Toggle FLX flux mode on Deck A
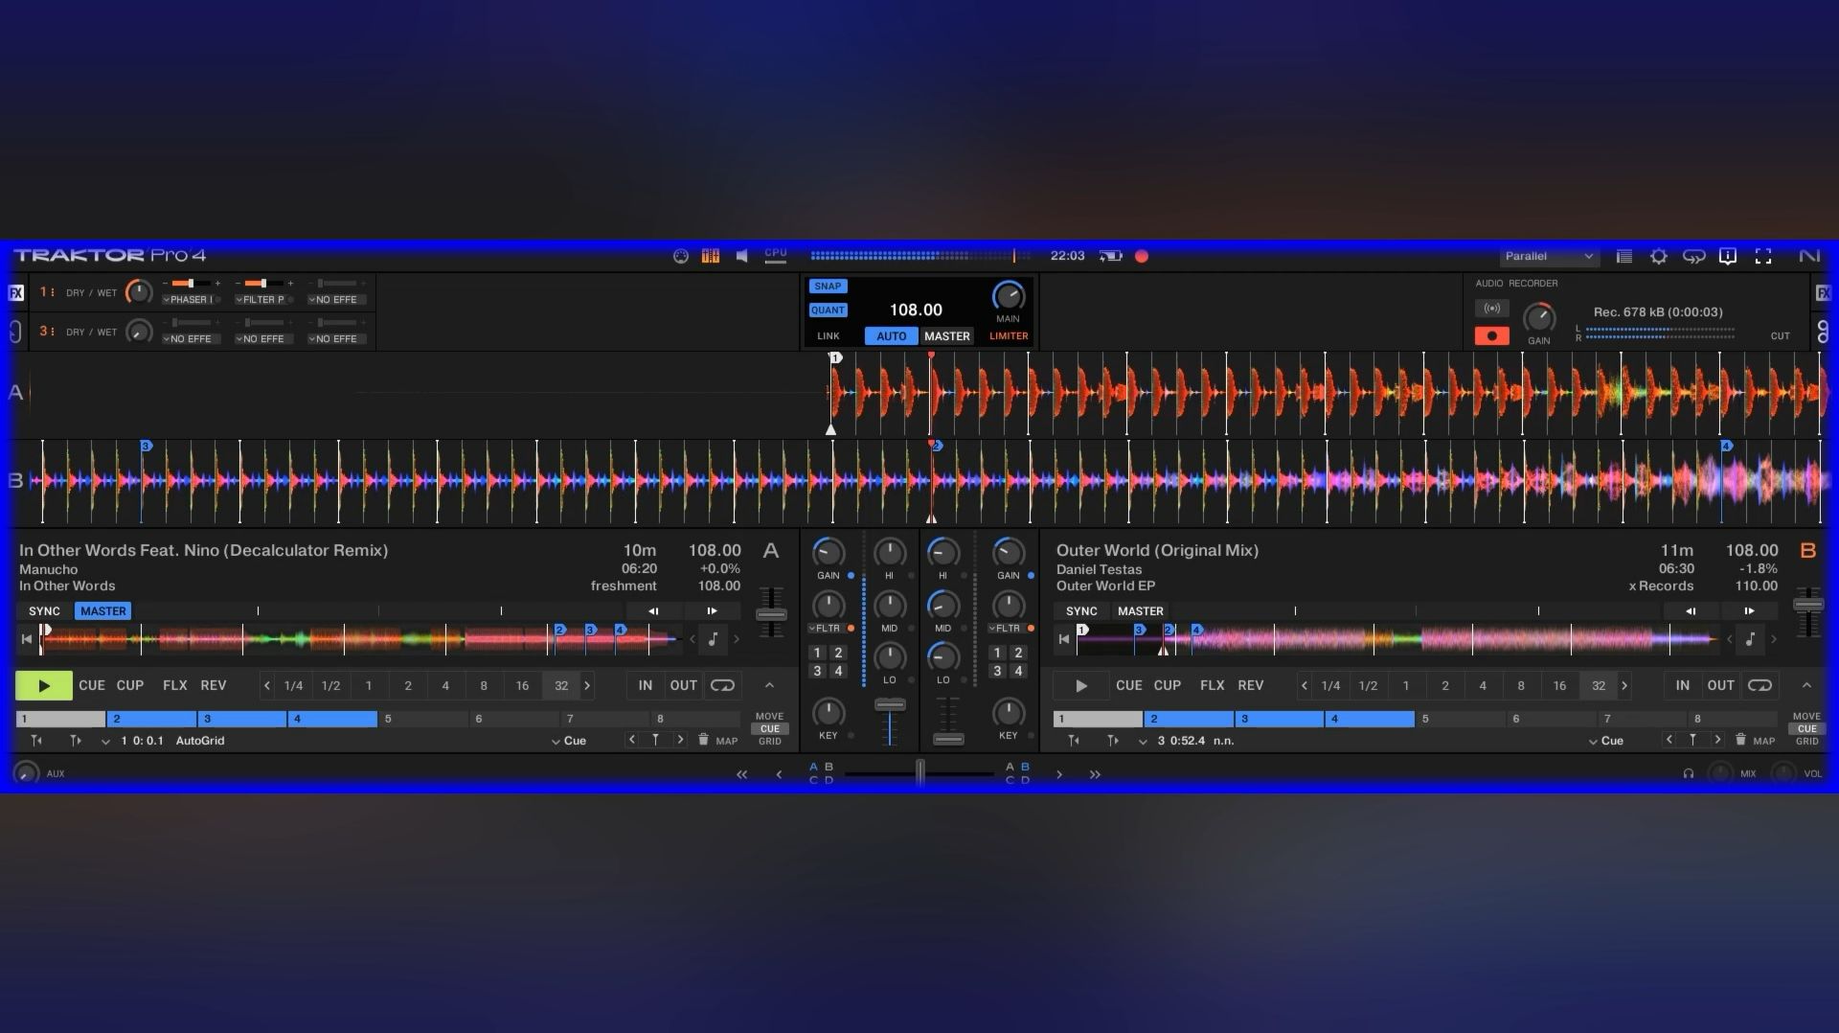 174,685
